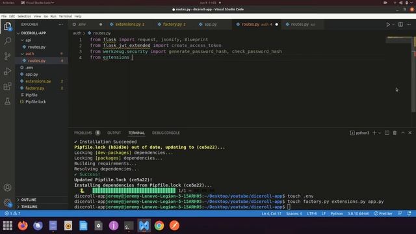Open the Run and Debug view
416x234 pixels.
click(x=7, y=71)
